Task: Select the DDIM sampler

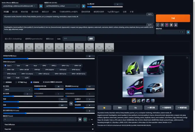Action: [7, 78]
